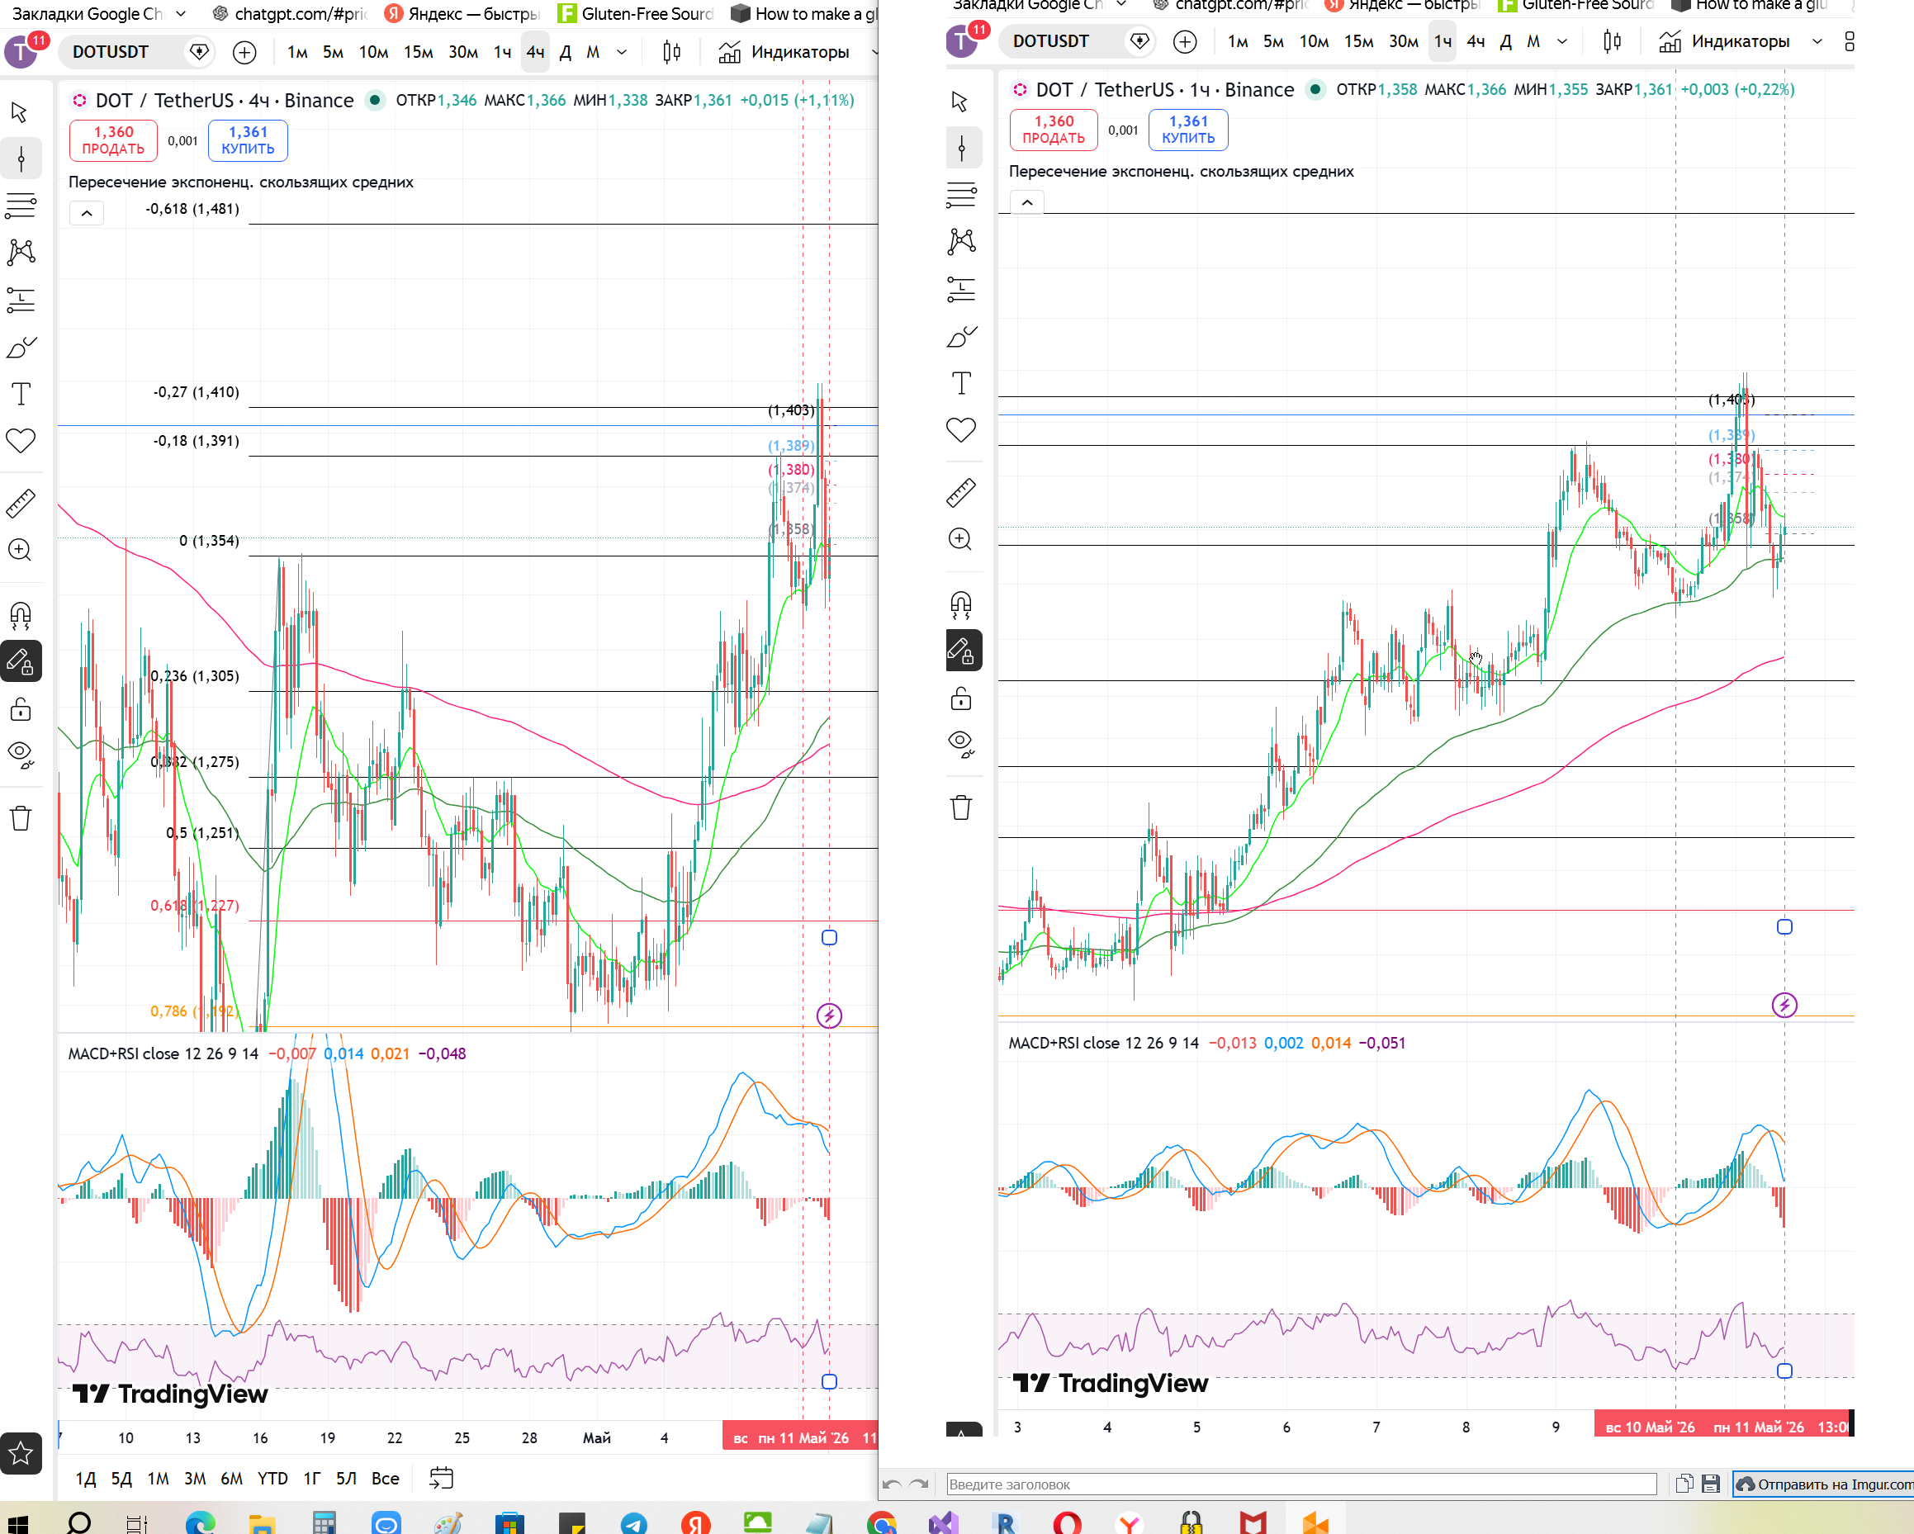Click the trash remove-objects icon in left chart
This screenshot has width=1914, height=1534.
[21, 817]
